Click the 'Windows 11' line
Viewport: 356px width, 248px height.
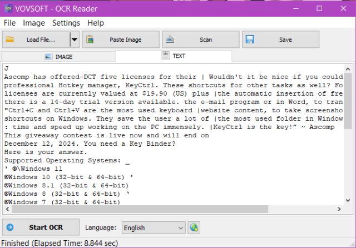[33, 169]
